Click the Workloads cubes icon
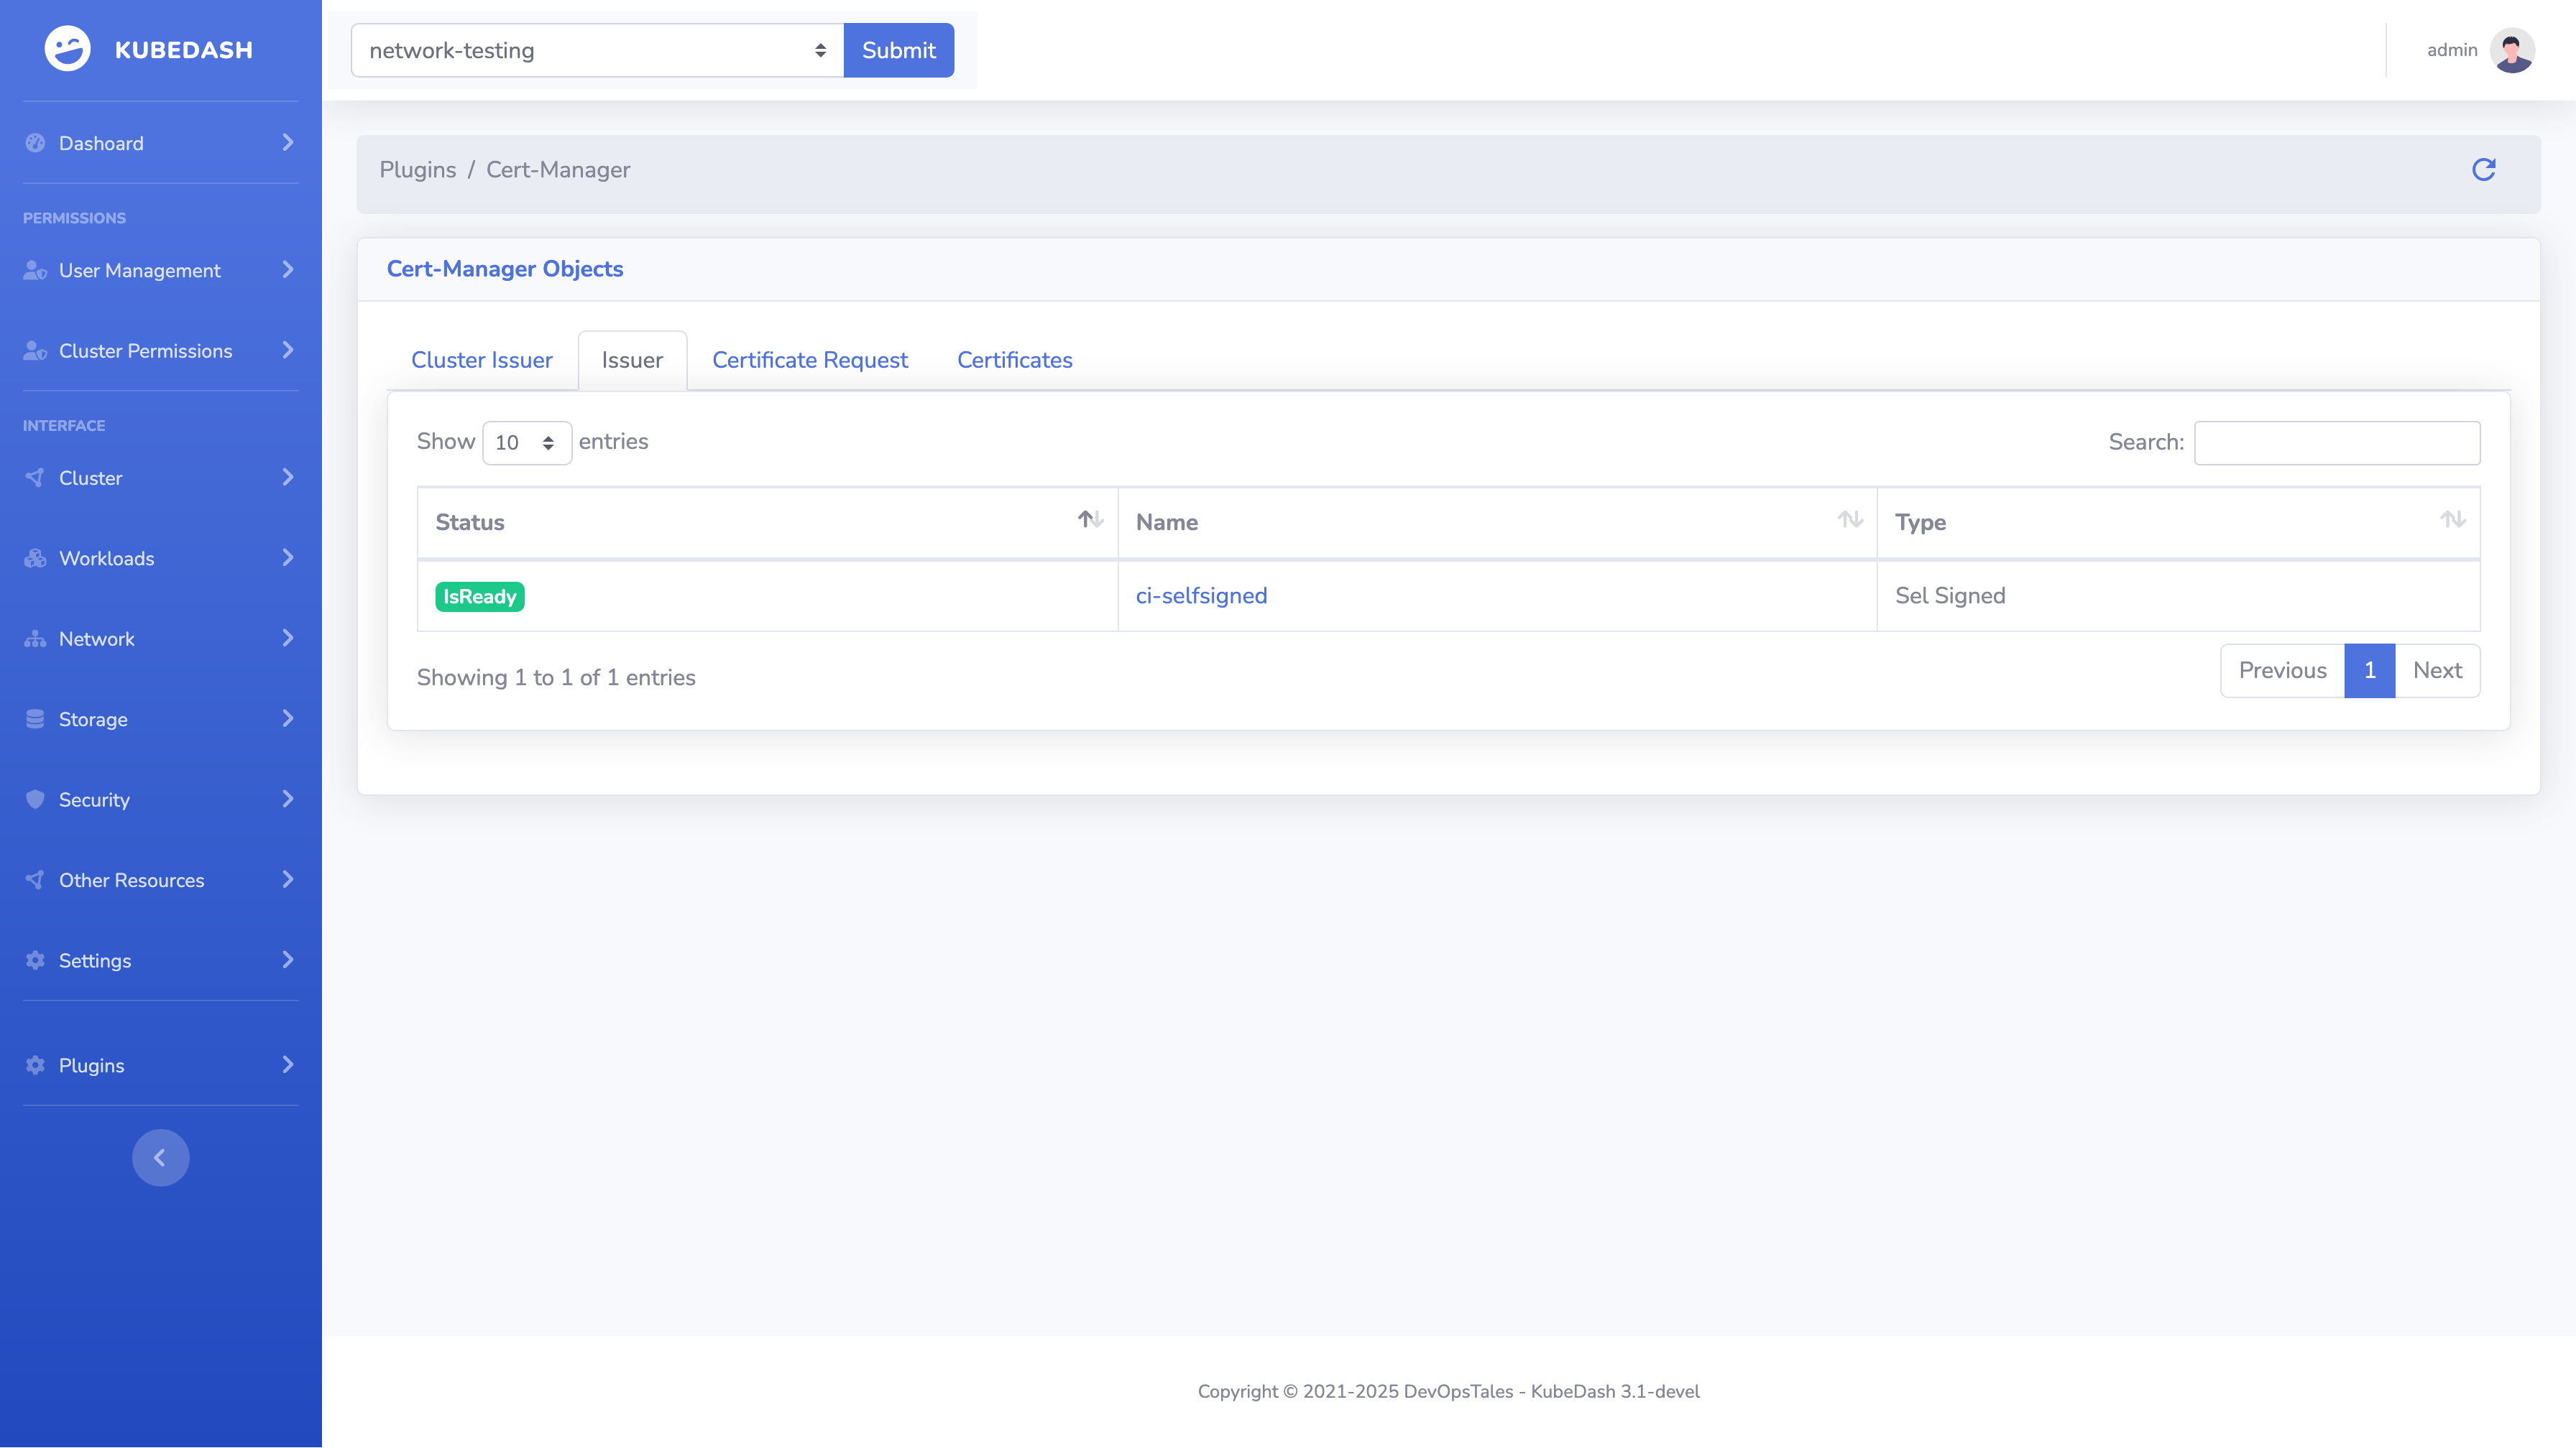Viewport: 2576px width, 1448px height. pyautogui.click(x=35, y=559)
